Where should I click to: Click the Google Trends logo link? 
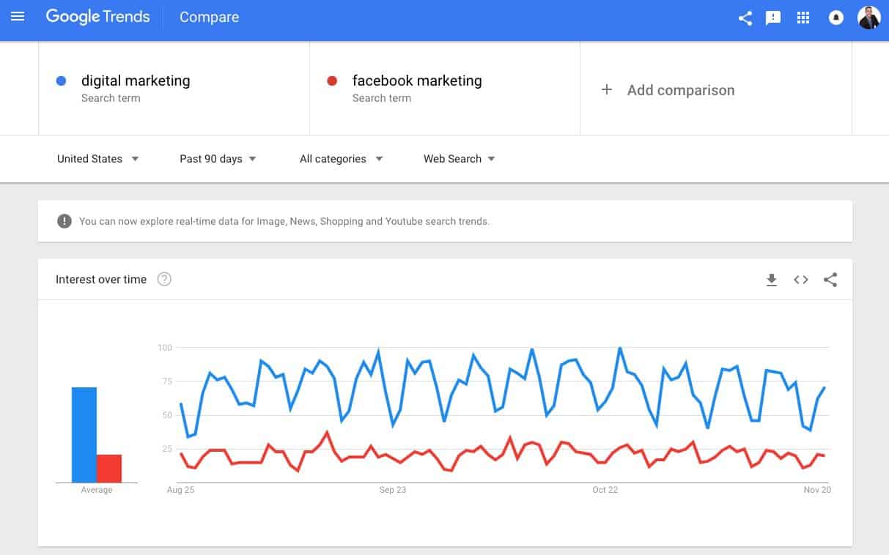click(97, 17)
